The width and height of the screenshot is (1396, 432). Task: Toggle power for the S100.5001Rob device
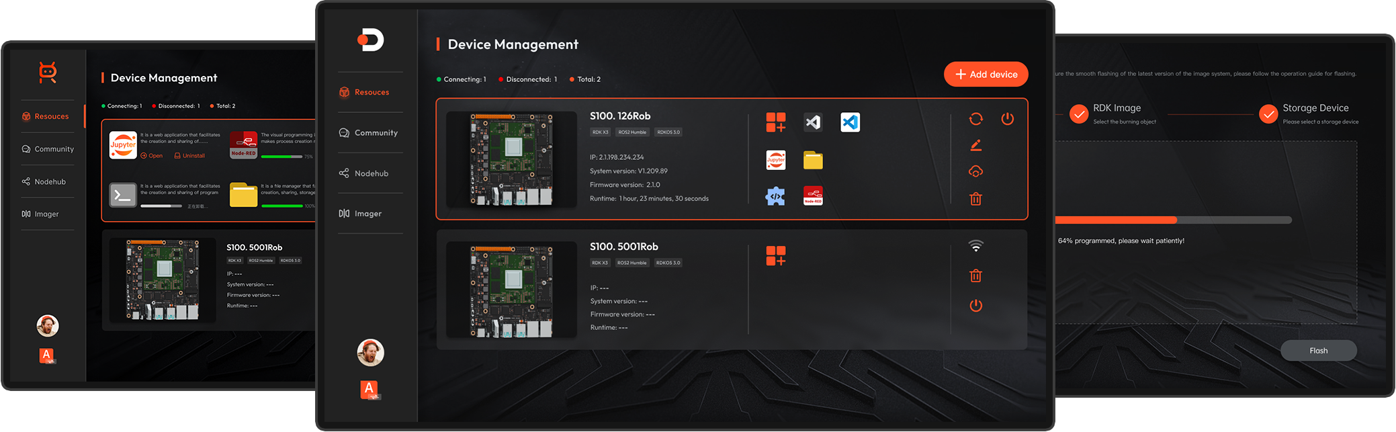click(975, 306)
